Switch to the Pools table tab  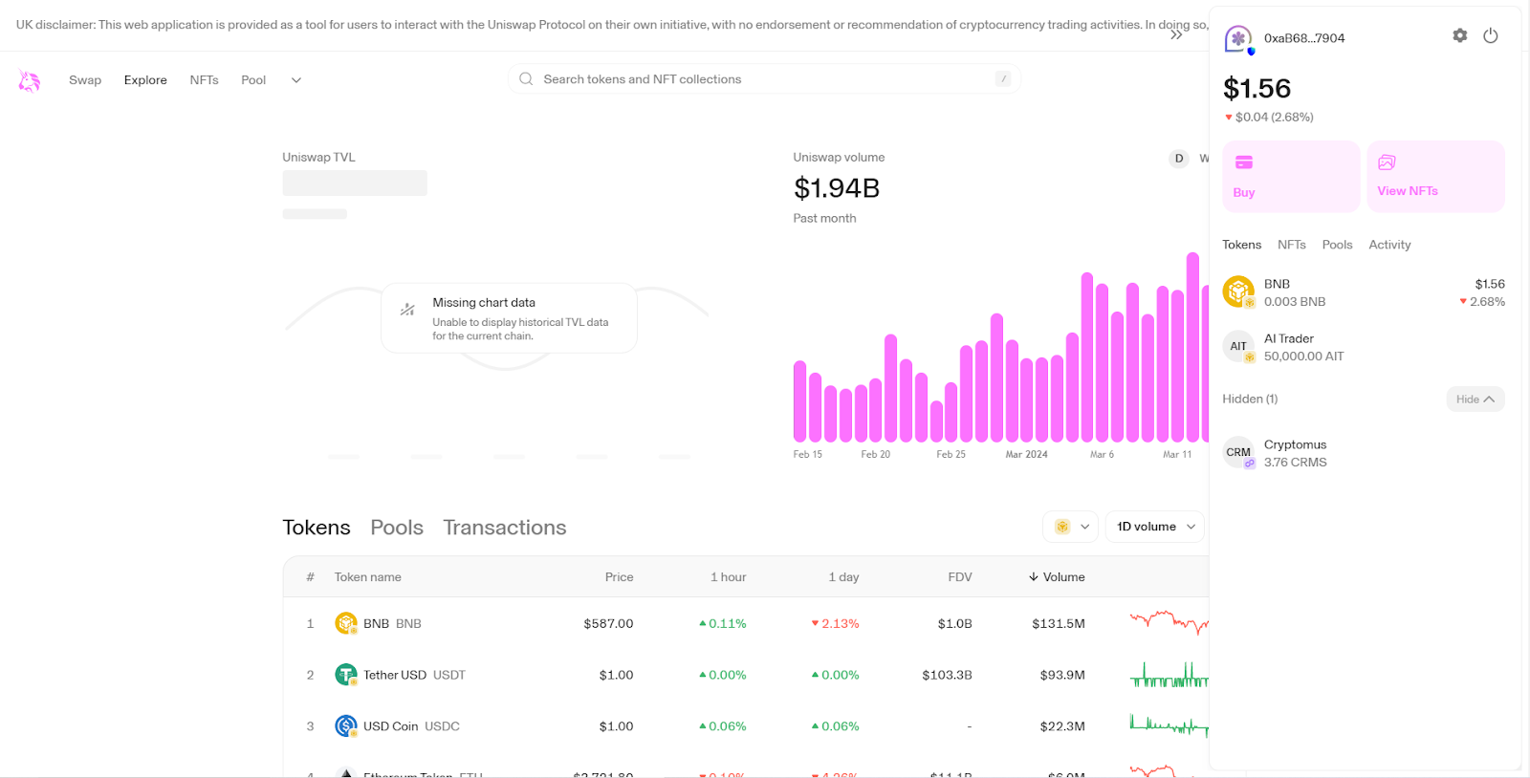[397, 528]
